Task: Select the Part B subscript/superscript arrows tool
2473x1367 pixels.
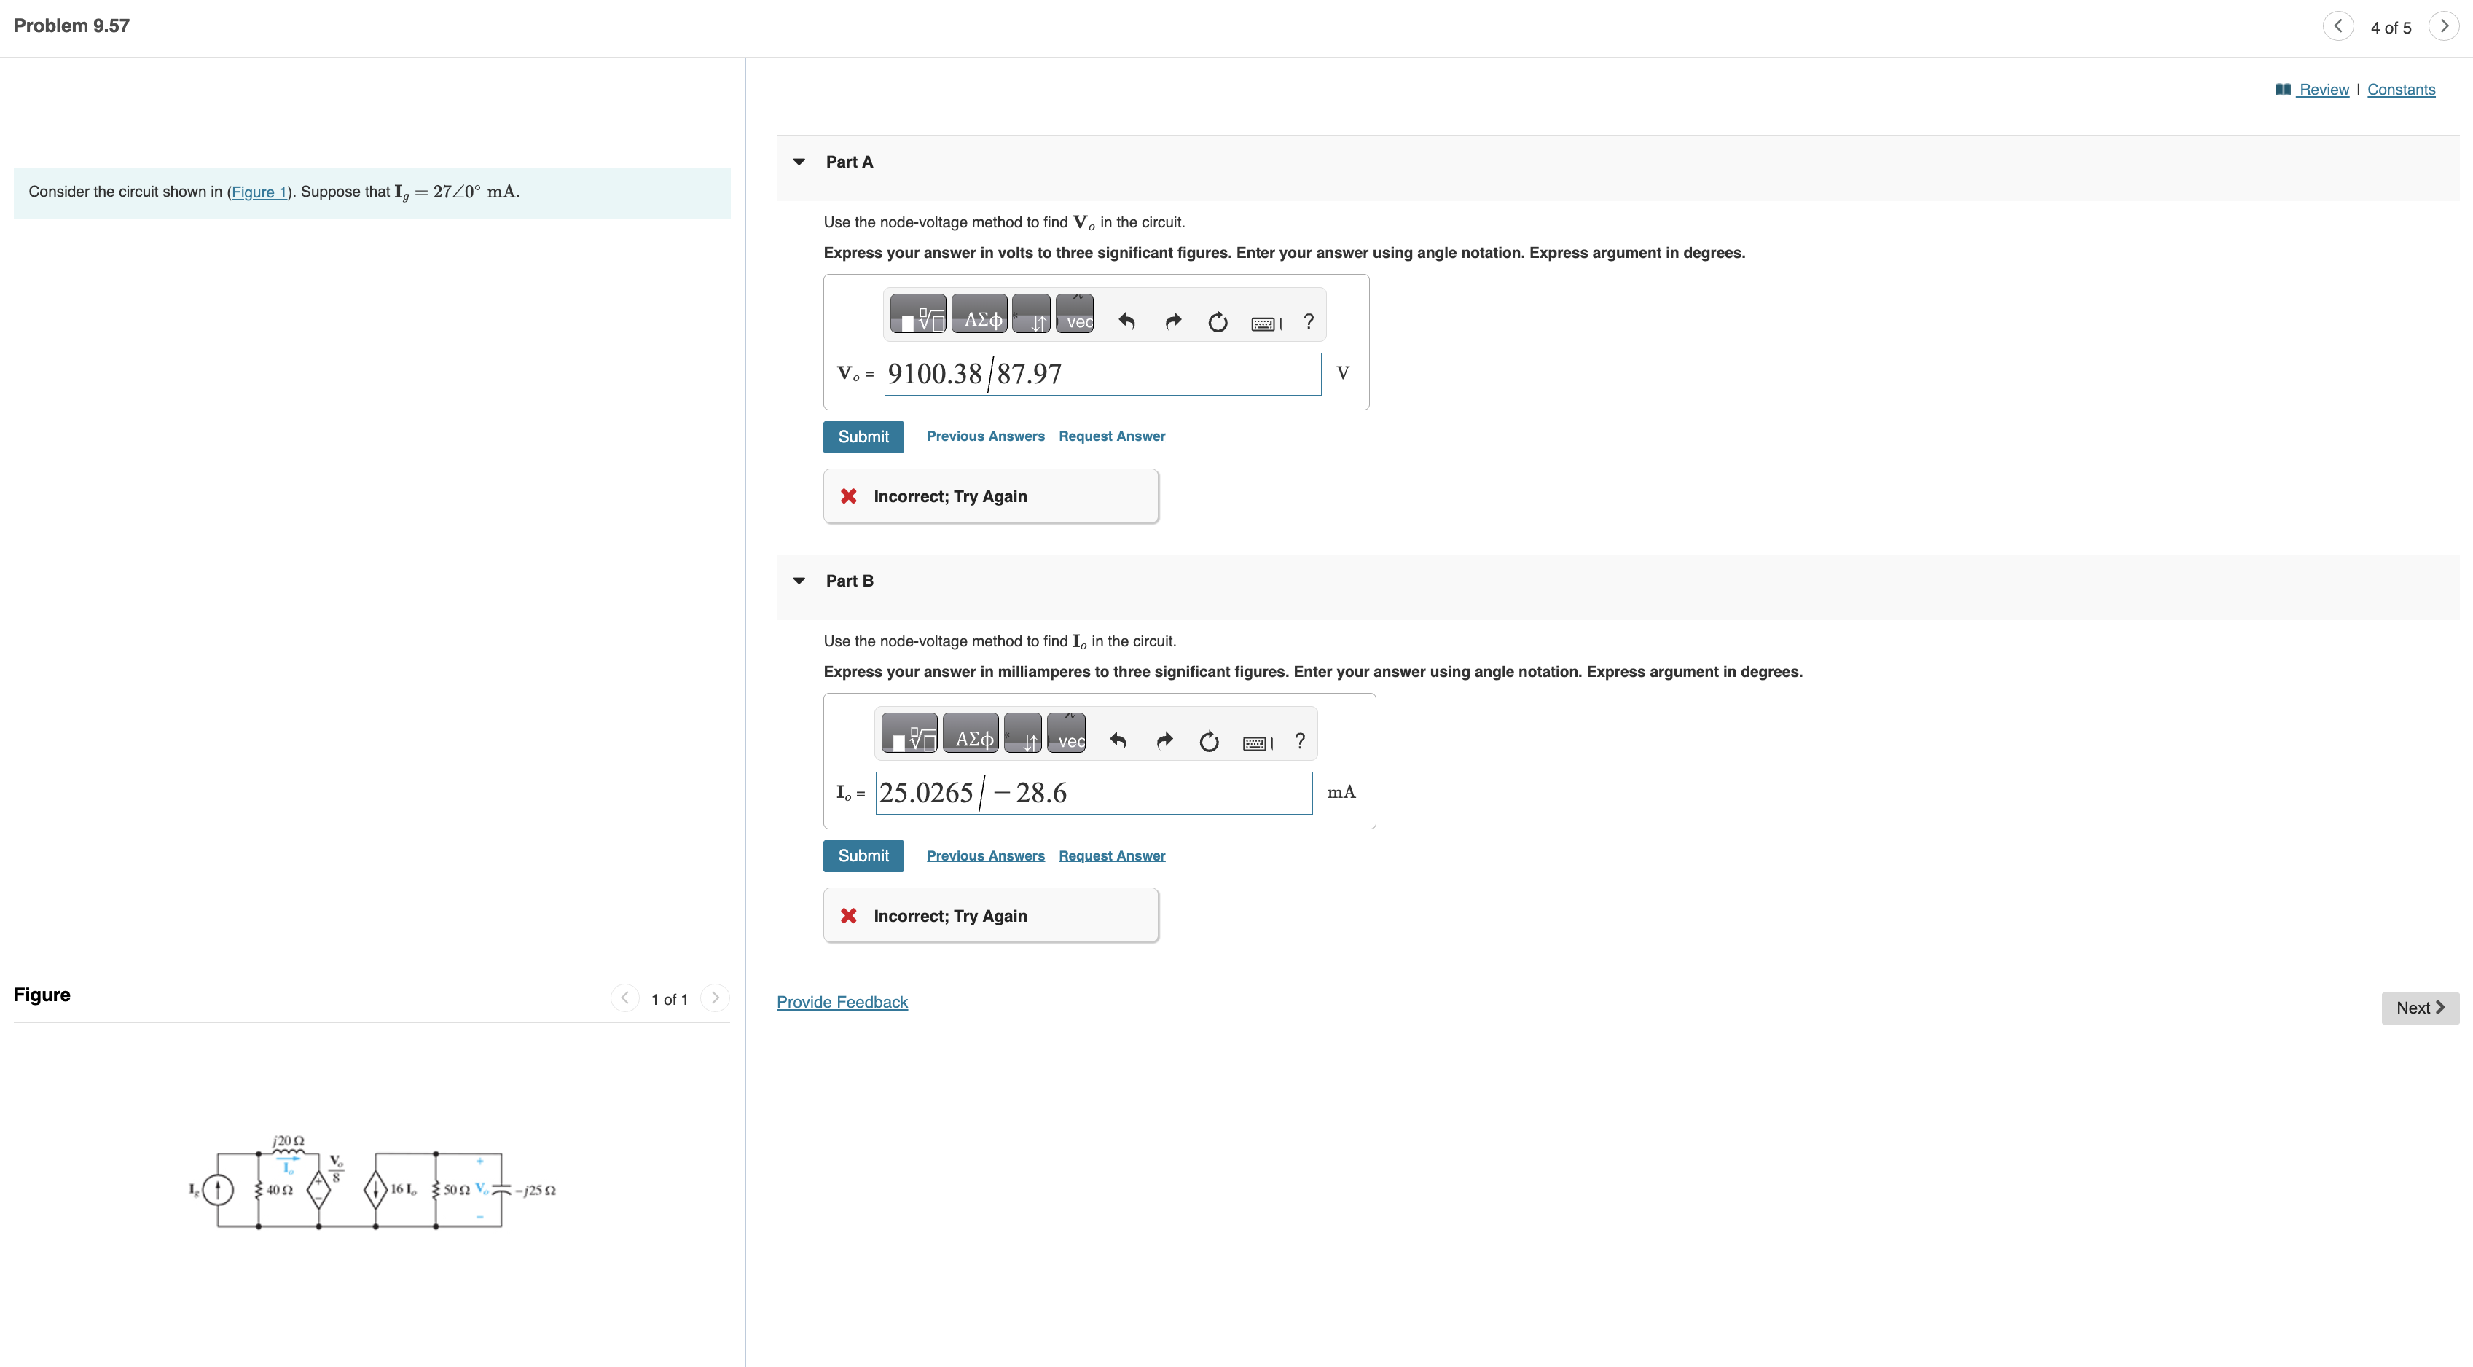Action: (1022, 734)
